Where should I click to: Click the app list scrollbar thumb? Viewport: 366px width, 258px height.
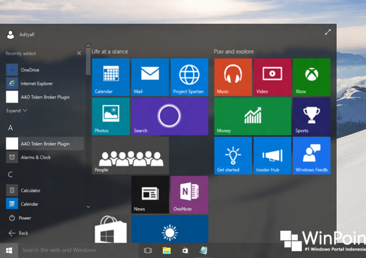(88, 62)
